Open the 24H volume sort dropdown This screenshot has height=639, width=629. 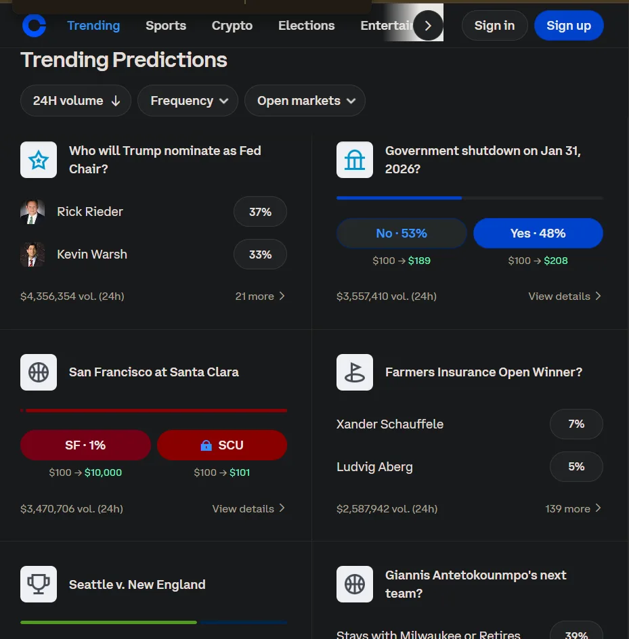tap(75, 100)
